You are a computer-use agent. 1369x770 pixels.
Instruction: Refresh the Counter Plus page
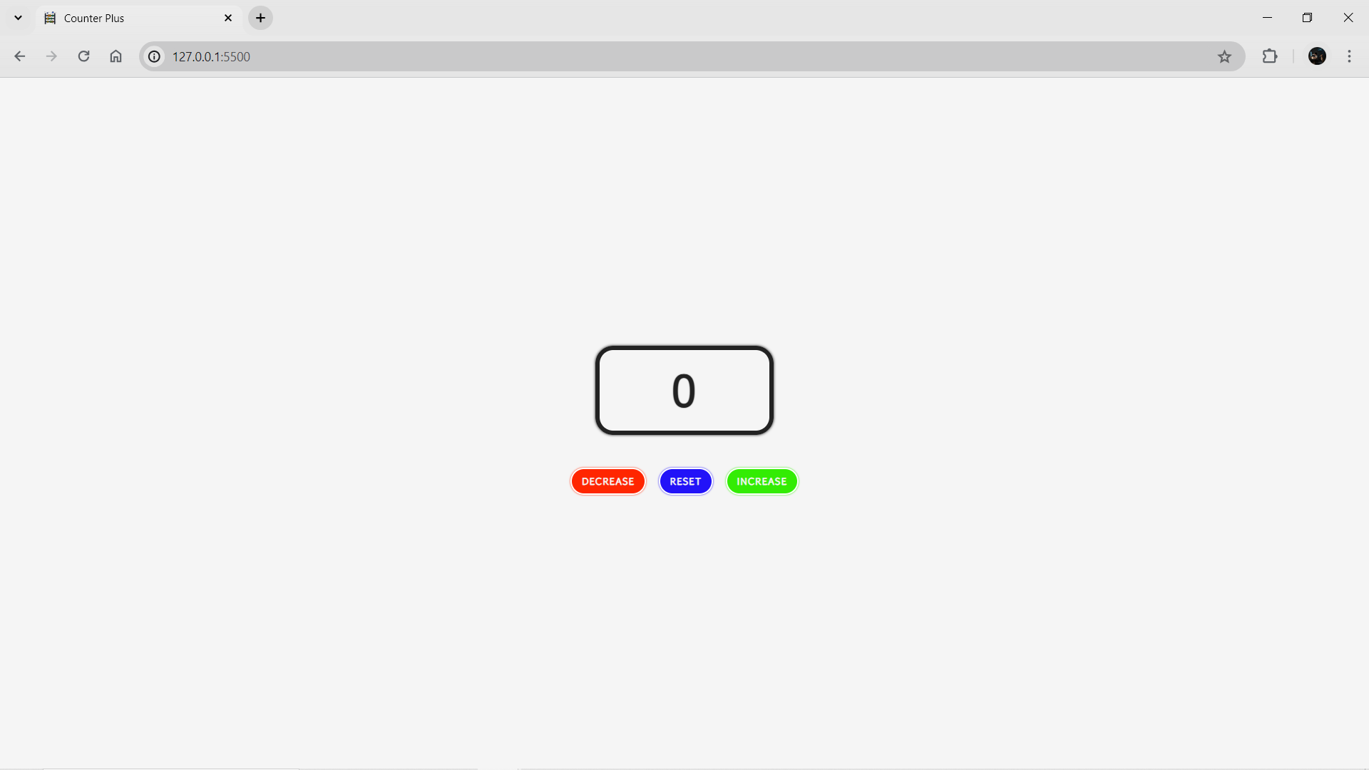[x=83, y=56]
